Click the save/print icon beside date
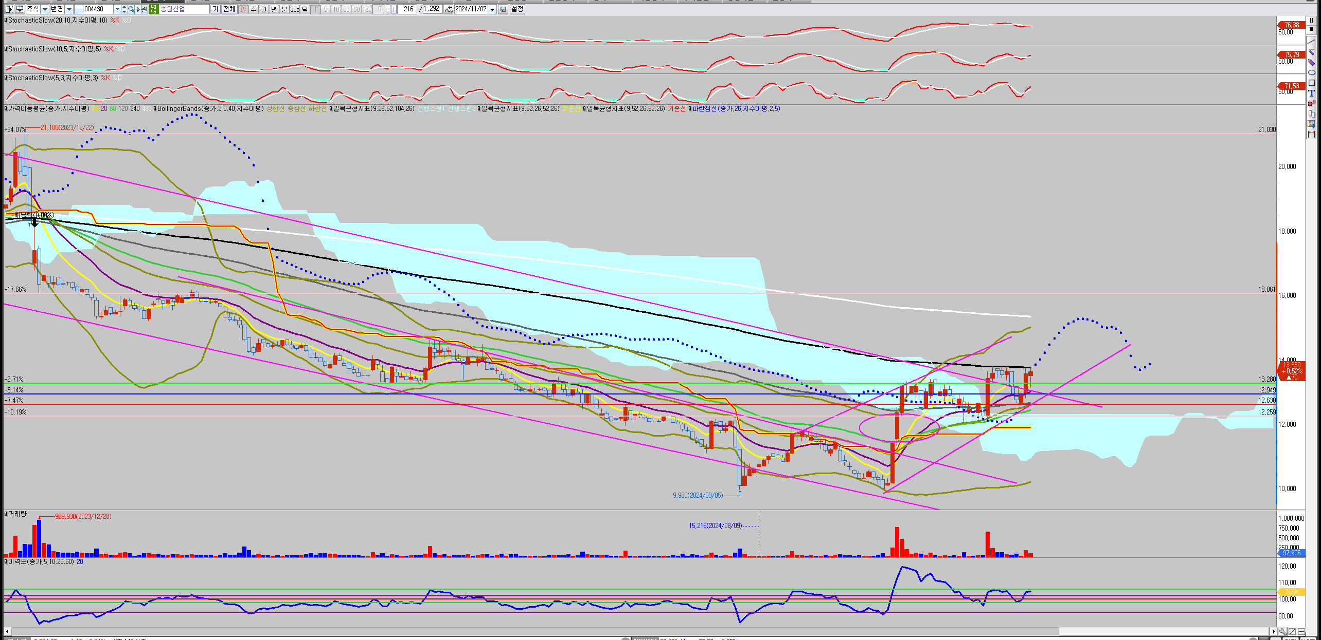Viewport: 1321px width, 640px height. [x=503, y=9]
